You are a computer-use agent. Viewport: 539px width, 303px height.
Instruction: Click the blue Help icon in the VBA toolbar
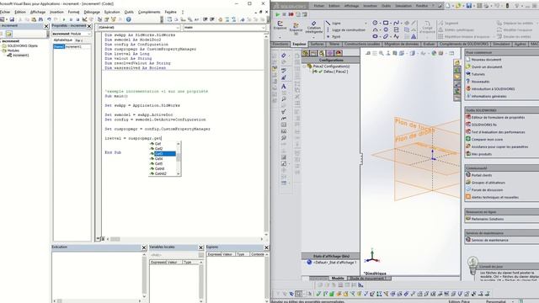pos(128,19)
